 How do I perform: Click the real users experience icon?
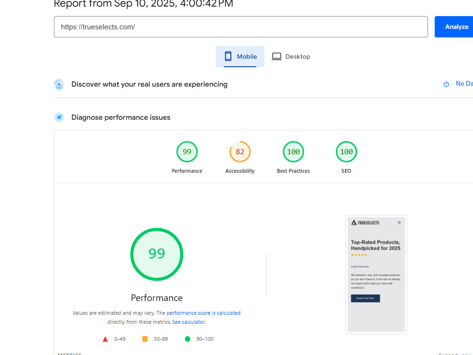coord(59,85)
